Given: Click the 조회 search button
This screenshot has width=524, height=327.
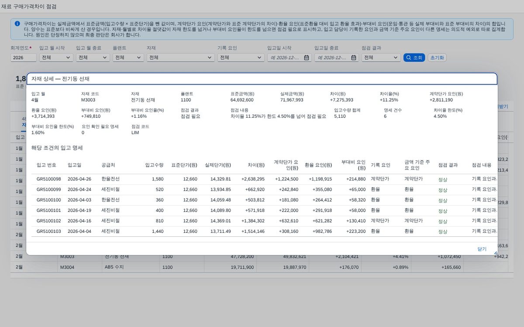Looking at the screenshot, I should click(414, 58).
